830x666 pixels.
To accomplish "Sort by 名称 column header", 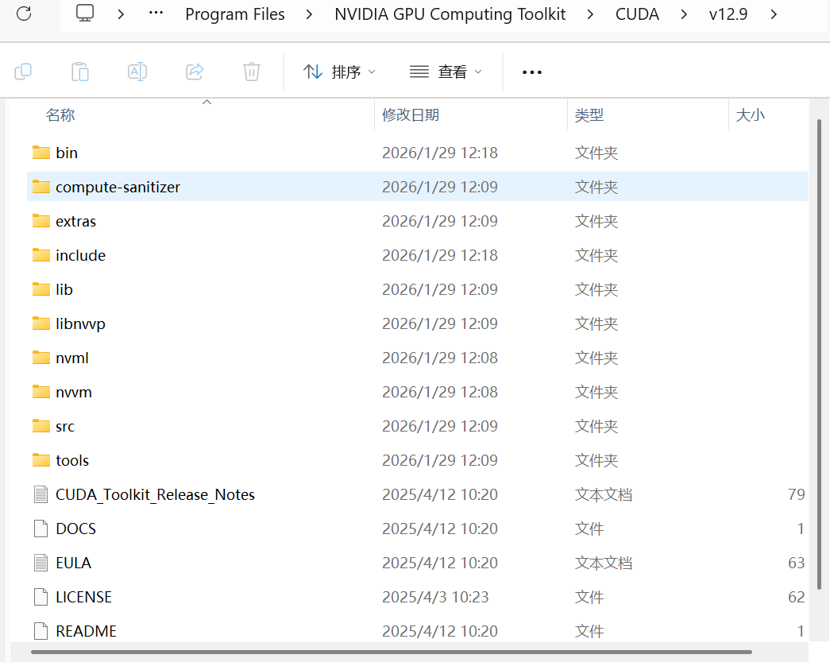I will [60, 115].
